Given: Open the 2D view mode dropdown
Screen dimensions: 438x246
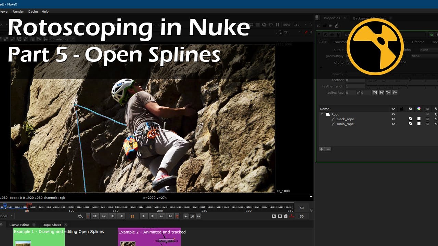Looking at the screenshot, I should pos(292,32).
